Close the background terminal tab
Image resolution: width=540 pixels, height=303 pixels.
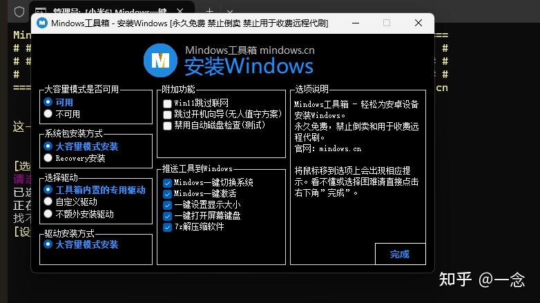[180, 11]
